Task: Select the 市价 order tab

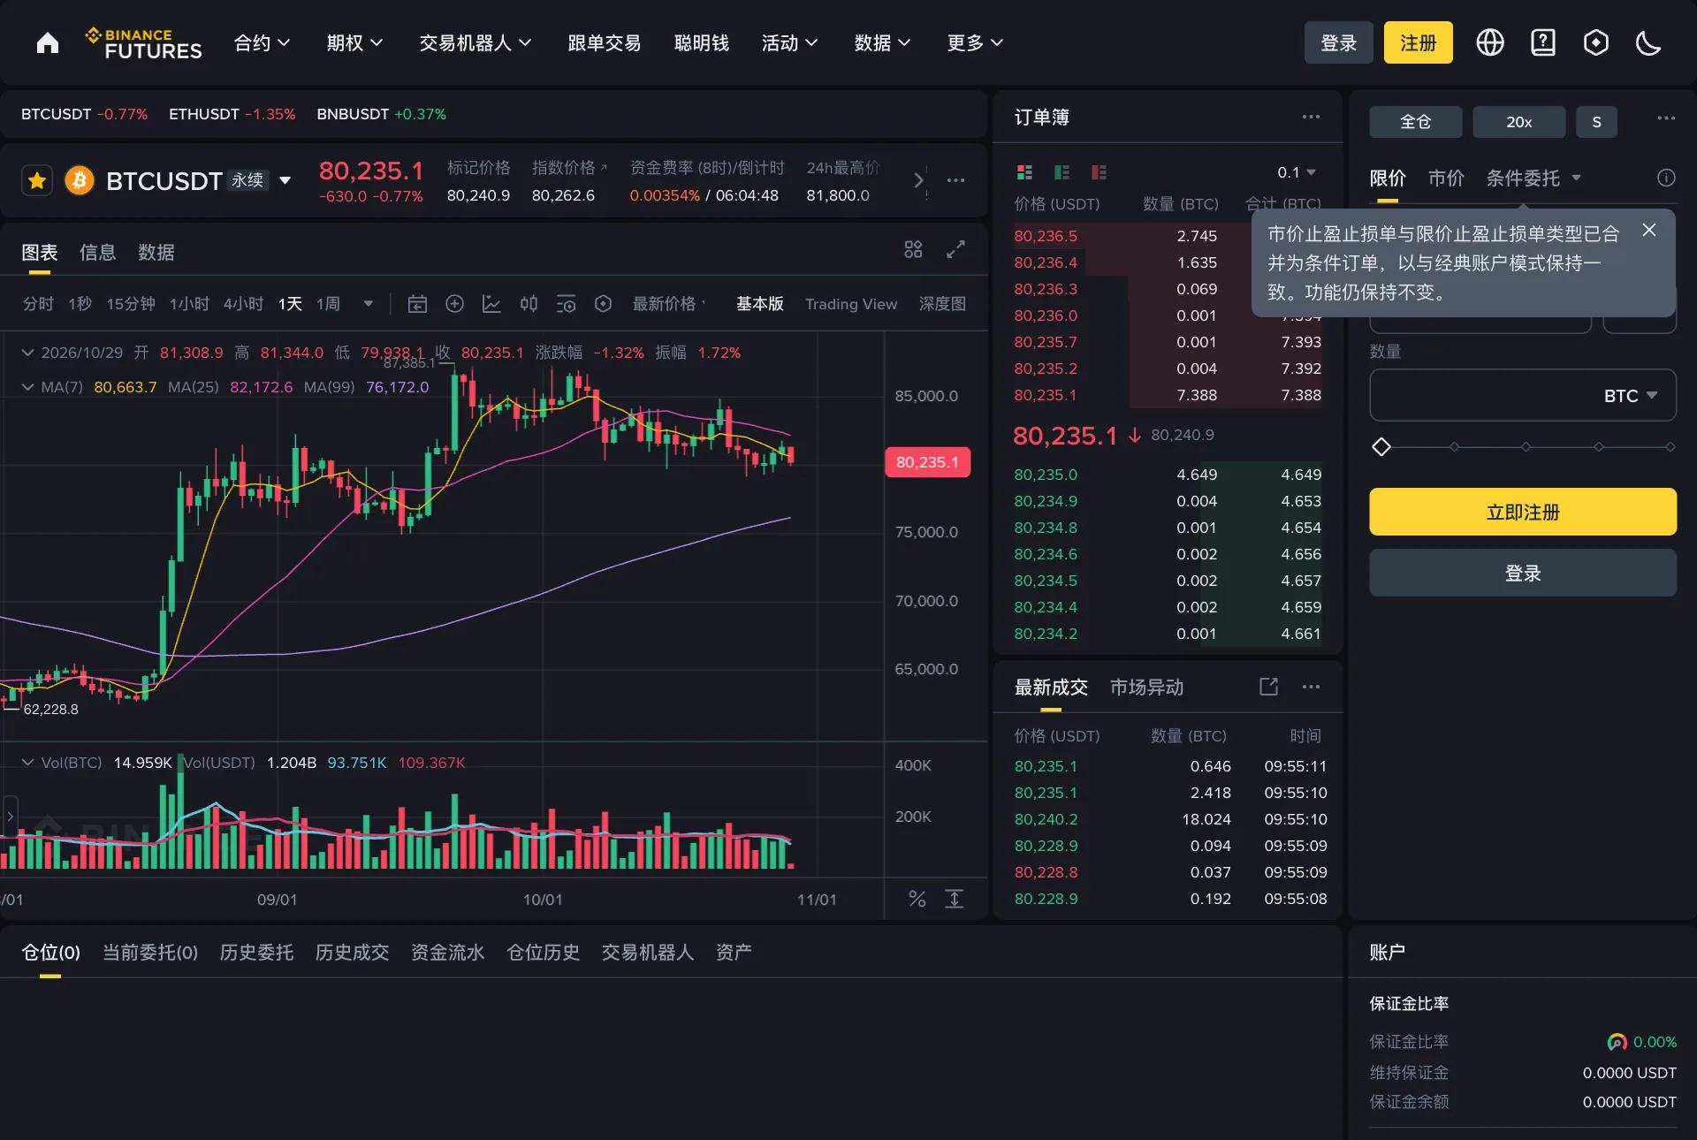Action: coord(1446,178)
